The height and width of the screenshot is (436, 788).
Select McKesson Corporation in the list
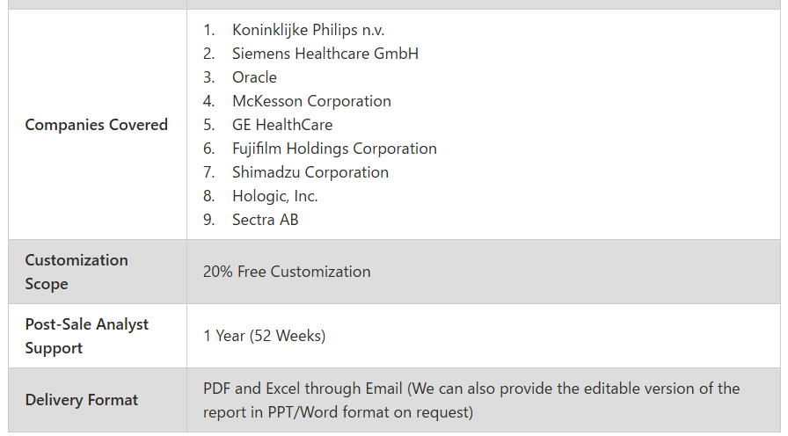311,101
